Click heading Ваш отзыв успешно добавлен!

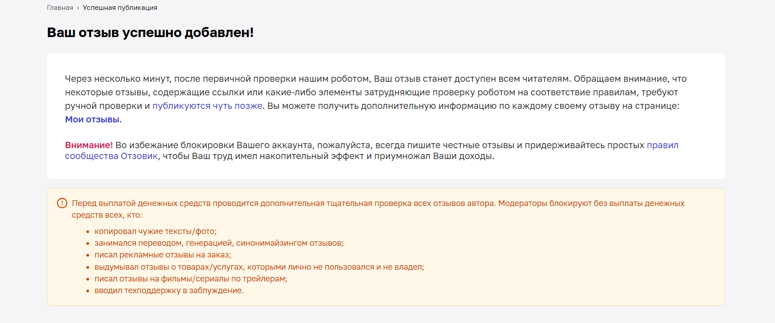pyautogui.click(x=150, y=33)
